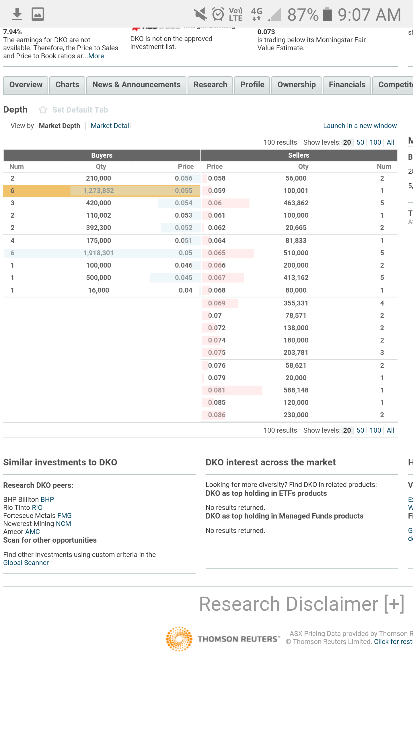Screen dimensions: 413x735
Task: Click seller quantity 355,331
Action: click(296, 303)
